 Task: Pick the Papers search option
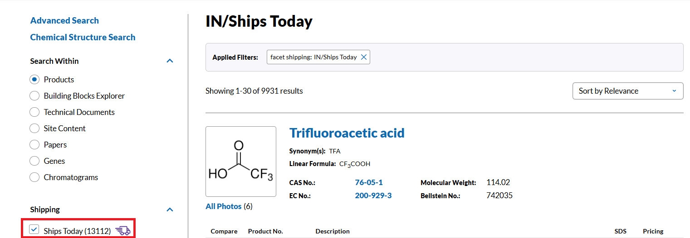34,145
